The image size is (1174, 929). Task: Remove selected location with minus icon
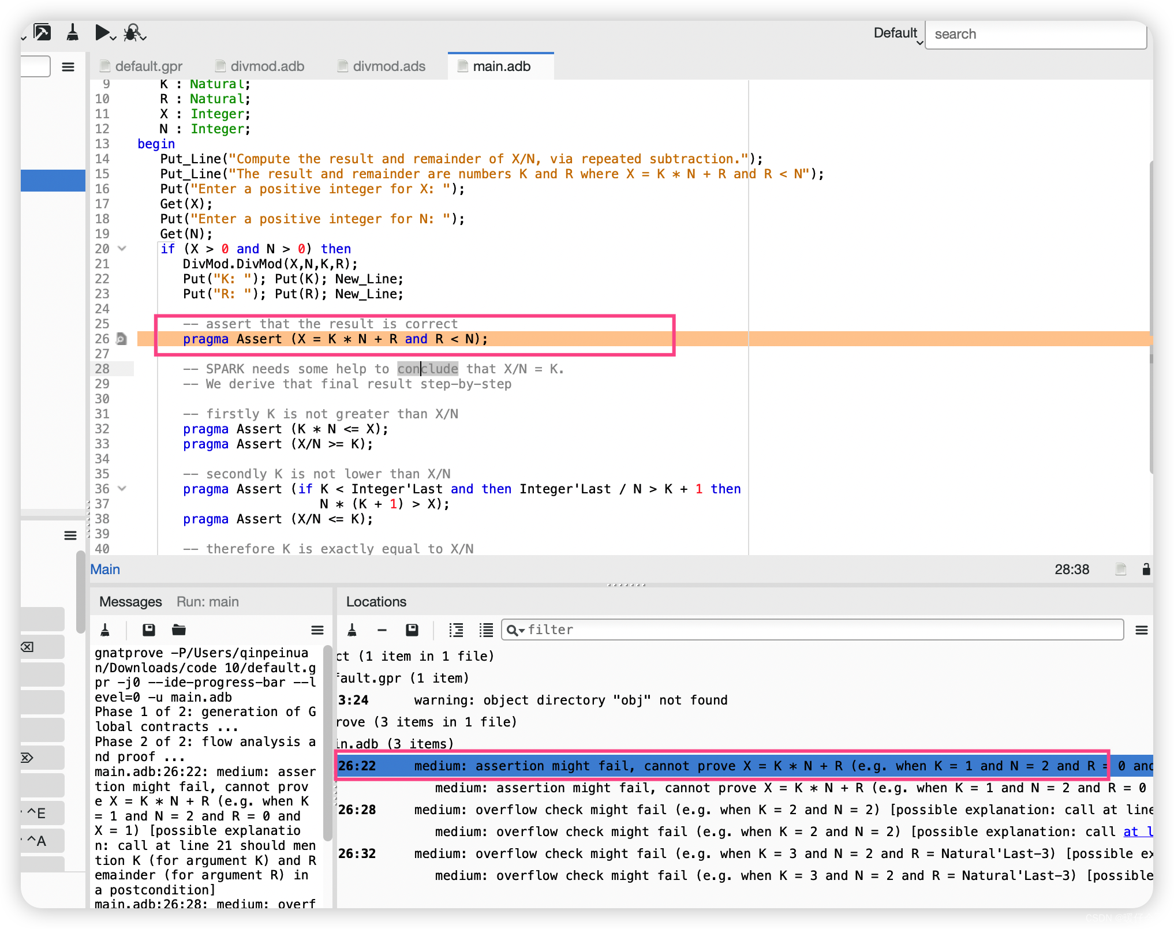[382, 630]
